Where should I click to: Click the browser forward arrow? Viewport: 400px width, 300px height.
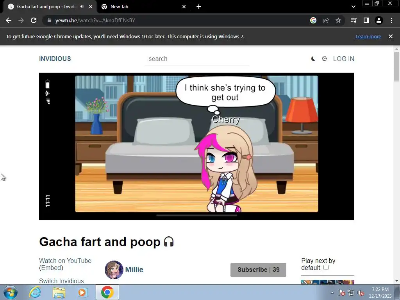21,20
